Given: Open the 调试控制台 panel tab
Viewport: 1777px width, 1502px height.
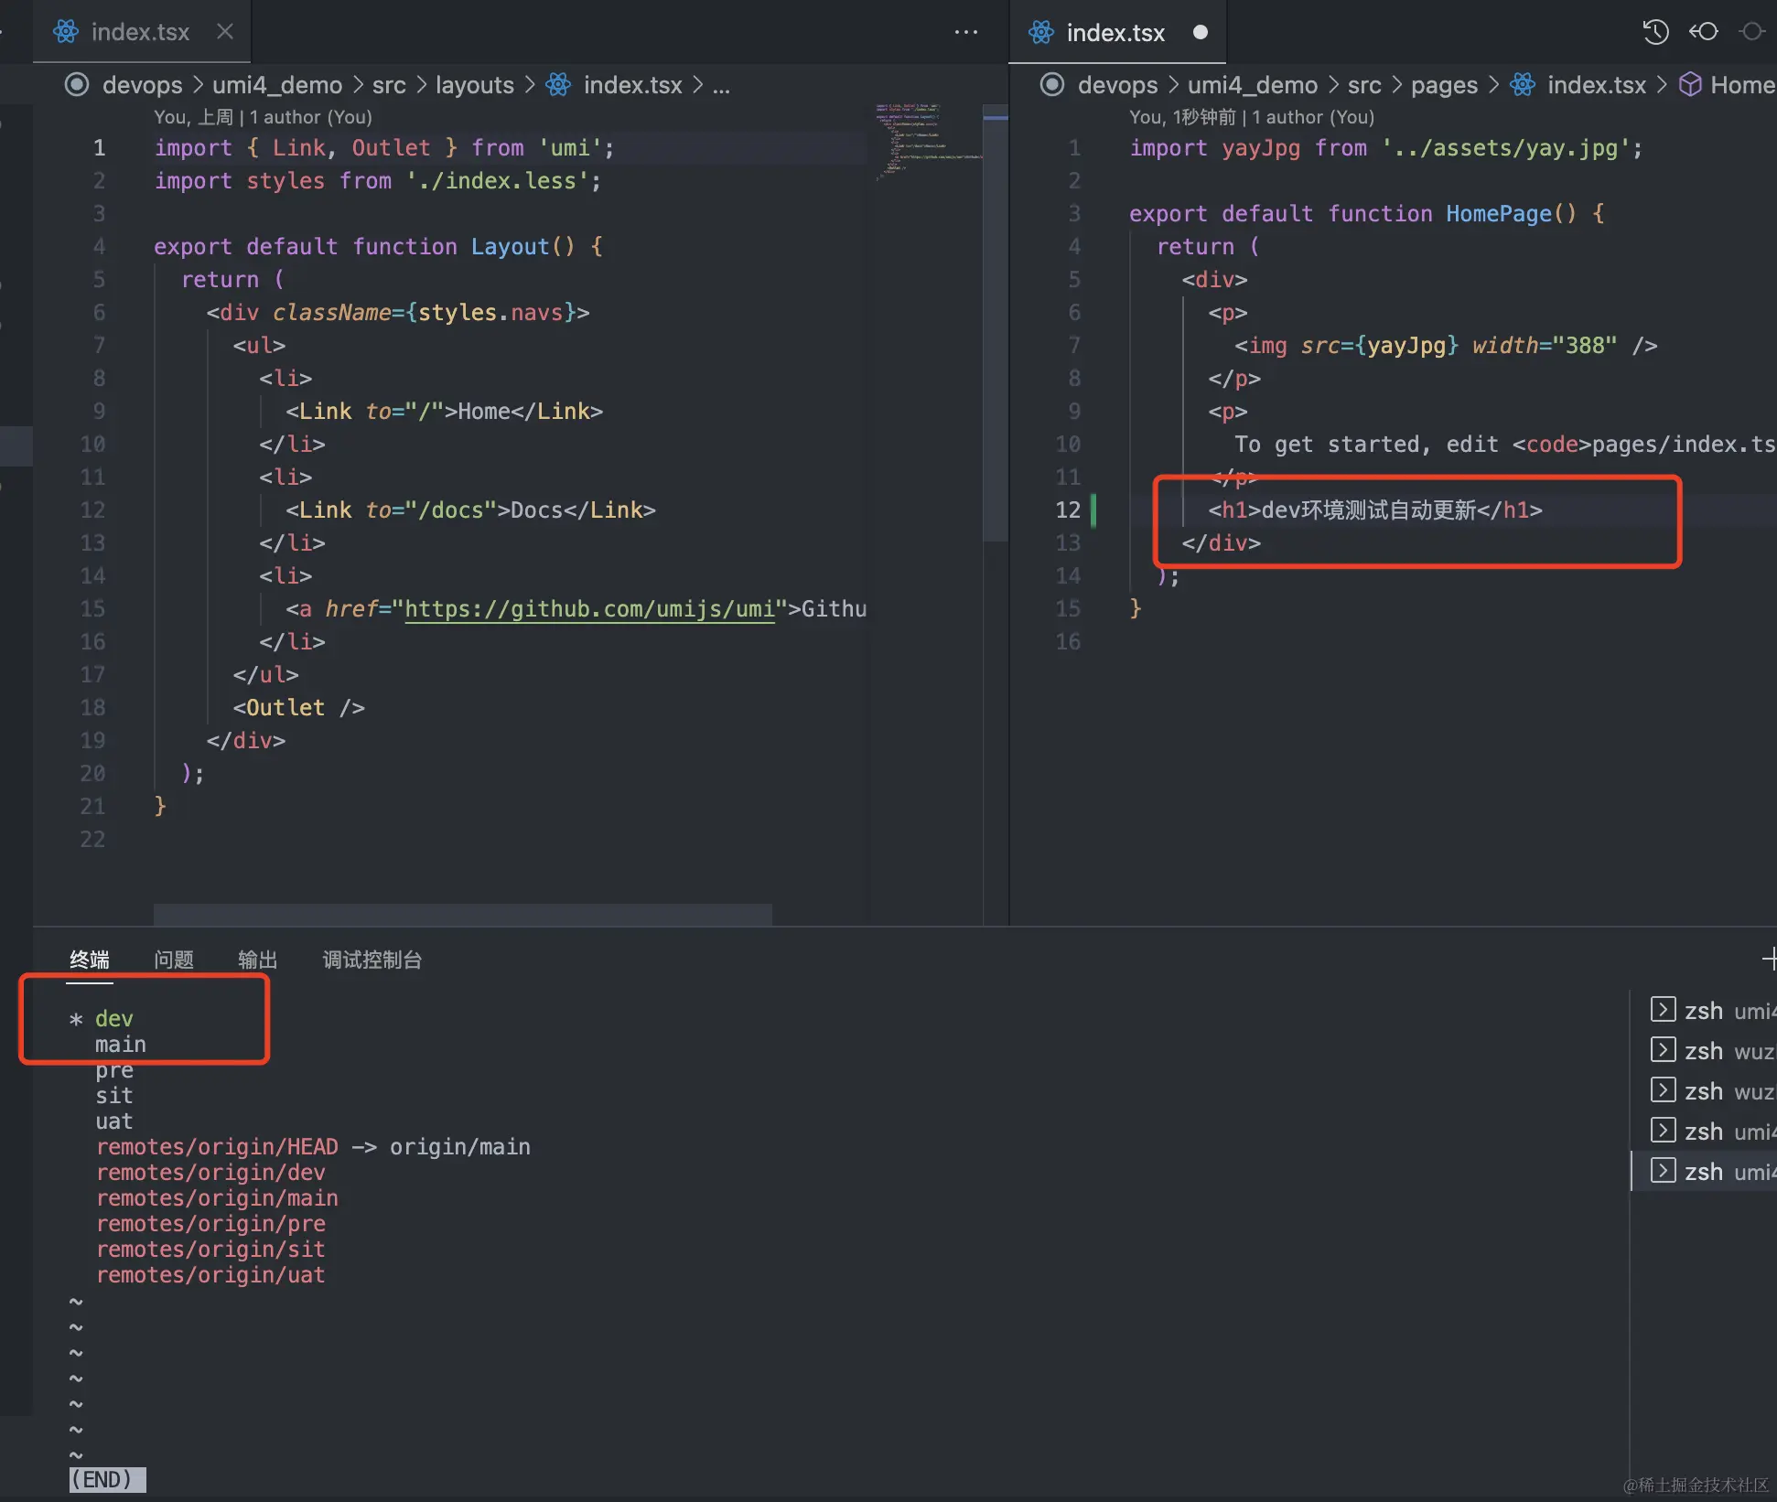Looking at the screenshot, I should 372,960.
